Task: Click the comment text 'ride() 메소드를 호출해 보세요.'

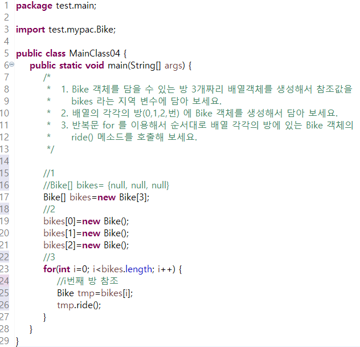Action: [x=134, y=137]
